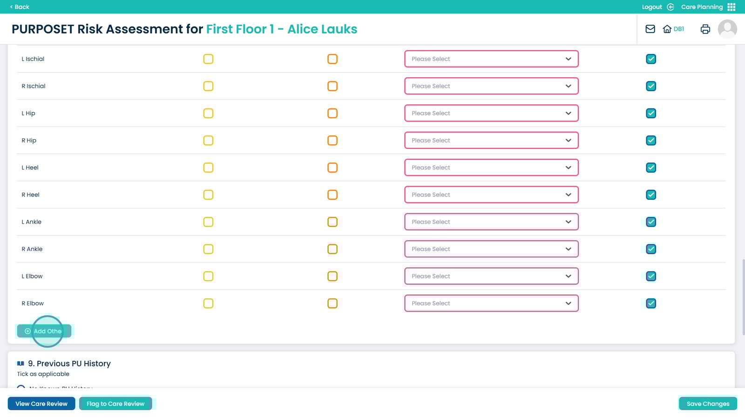Click Flag to Care Review
745x419 pixels.
(x=115, y=404)
